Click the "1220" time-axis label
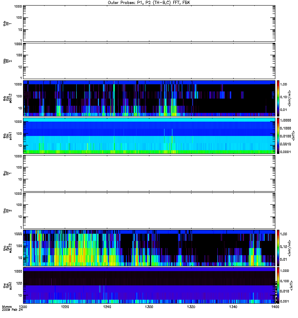 point(65,307)
